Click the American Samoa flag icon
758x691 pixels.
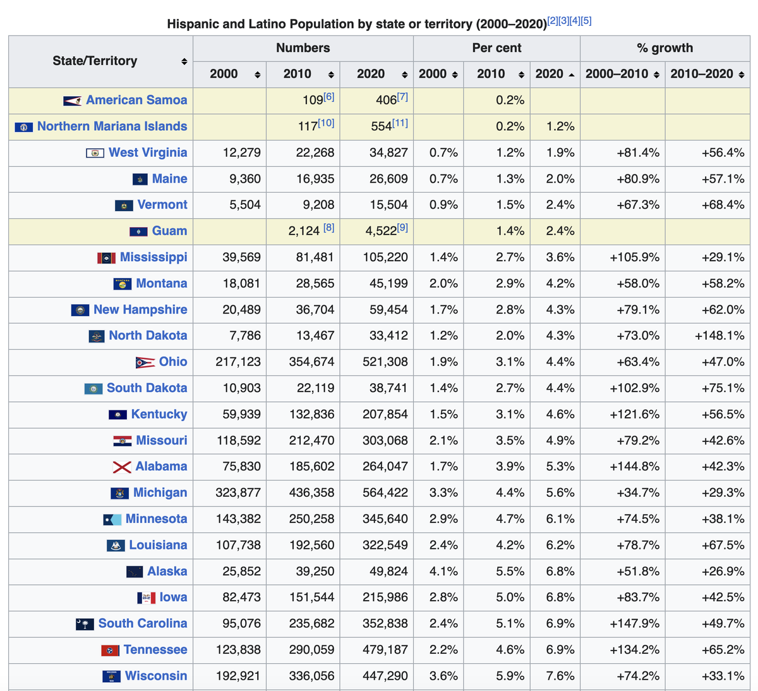pyautogui.click(x=72, y=101)
